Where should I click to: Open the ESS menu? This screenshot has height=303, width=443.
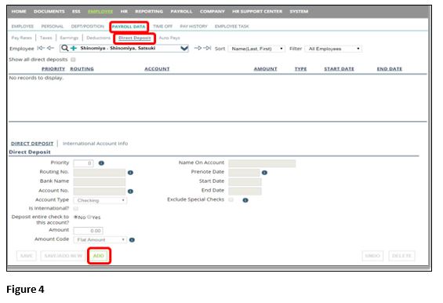point(76,11)
